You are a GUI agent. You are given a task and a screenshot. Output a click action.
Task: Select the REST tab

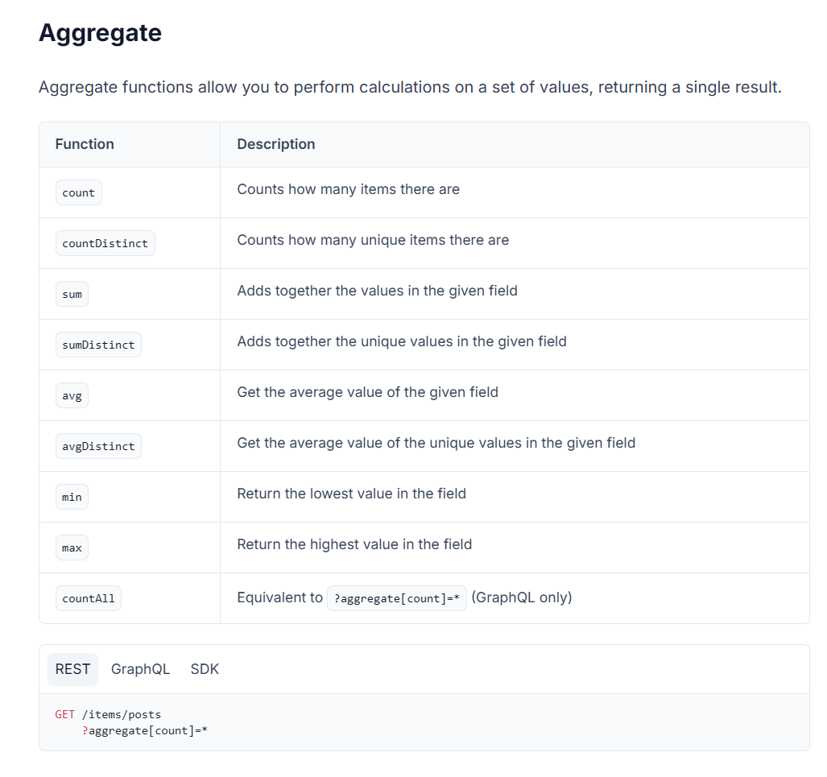coord(72,669)
